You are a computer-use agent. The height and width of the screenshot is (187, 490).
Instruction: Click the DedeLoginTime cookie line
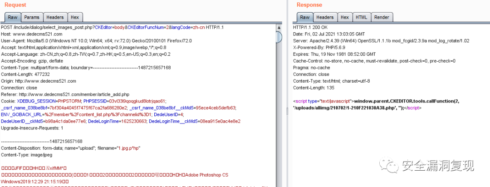click(121, 121)
